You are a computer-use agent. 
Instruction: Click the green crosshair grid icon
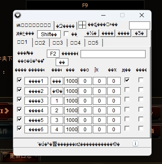[82, 25]
